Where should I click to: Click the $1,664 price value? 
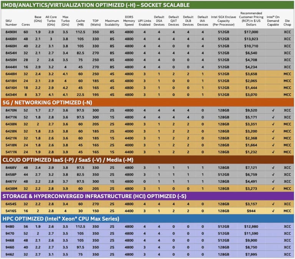pyautogui.click(x=251, y=145)
